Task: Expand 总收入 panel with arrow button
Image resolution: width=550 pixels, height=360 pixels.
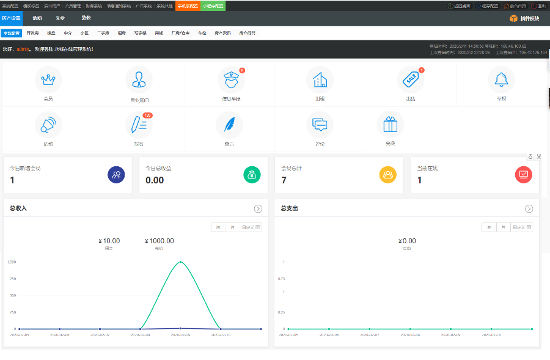Action: click(x=258, y=209)
